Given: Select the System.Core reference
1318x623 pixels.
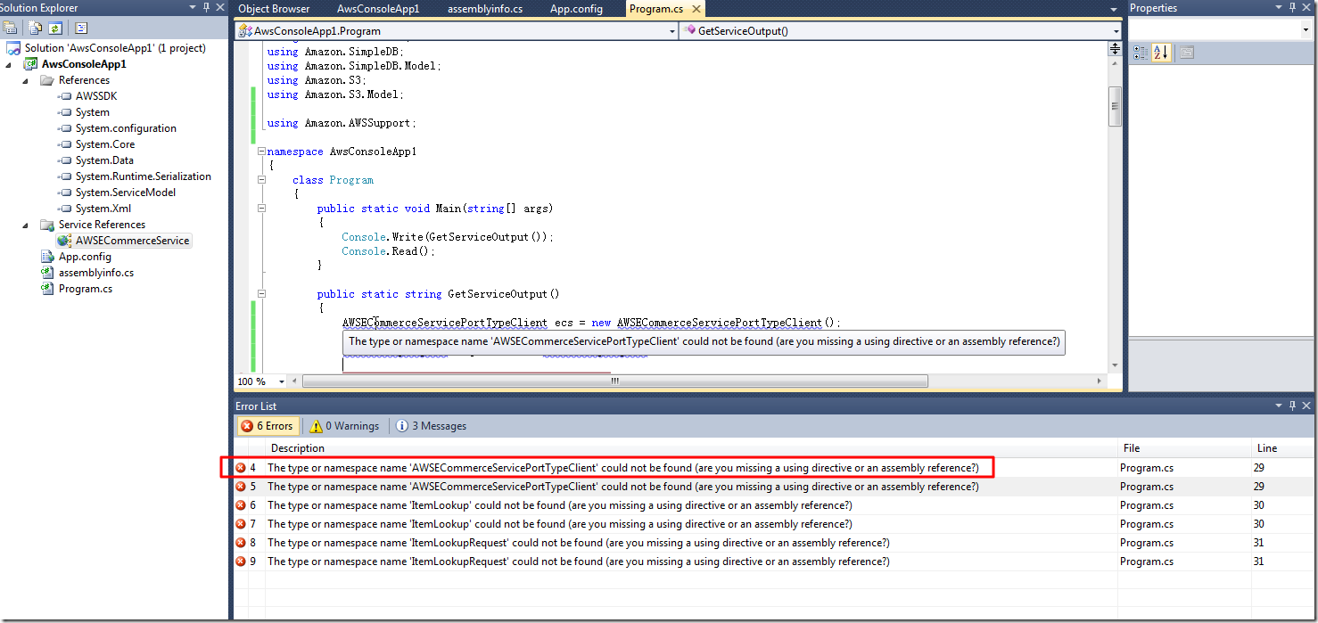Looking at the screenshot, I should (x=105, y=144).
